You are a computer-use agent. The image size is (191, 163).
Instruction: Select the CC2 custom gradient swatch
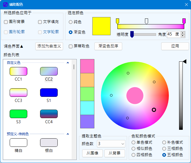[49, 71]
